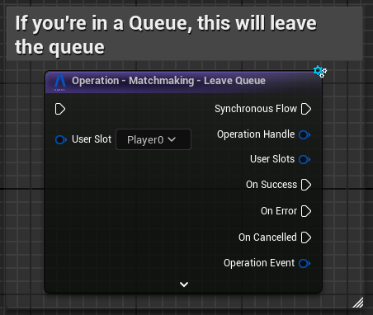Click the Synchronous Flow execution pin
This screenshot has height=315, width=373.
(306, 109)
